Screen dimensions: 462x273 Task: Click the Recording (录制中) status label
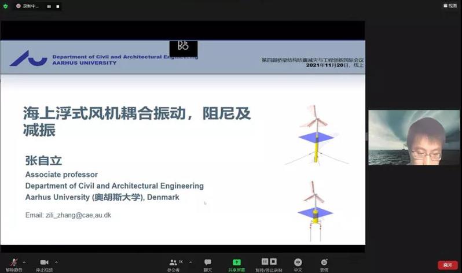coord(29,6)
